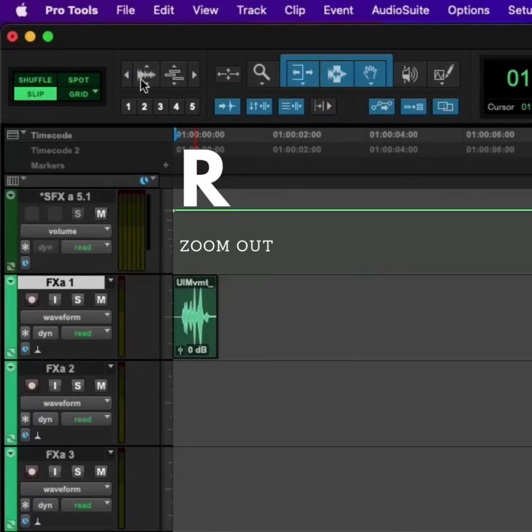Screen dimensions: 532x532
Task: Open SFX a 5.1 automation mode selector
Action: pyautogui.click(x=87, y=247)
